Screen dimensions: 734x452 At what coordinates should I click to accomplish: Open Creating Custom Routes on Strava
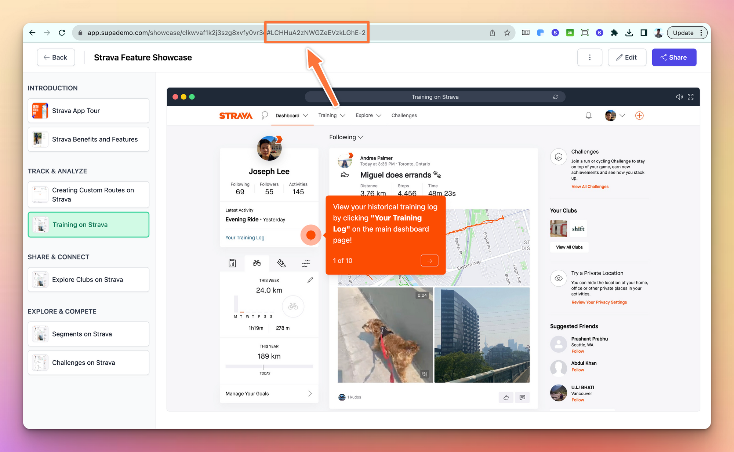pos(88,195)
